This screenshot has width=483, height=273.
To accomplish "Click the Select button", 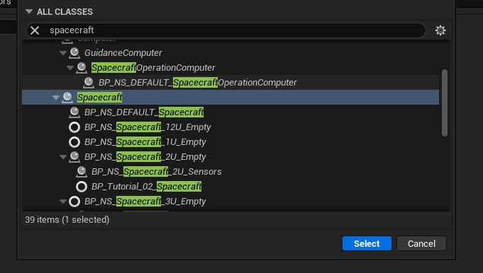I will pos(367,243).
